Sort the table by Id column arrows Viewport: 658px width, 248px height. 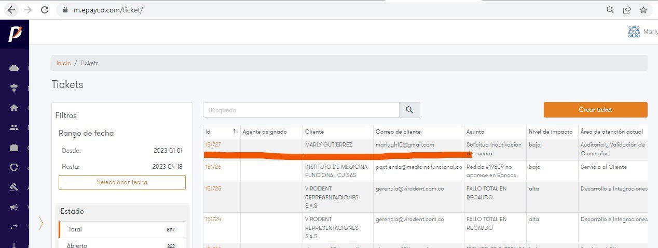[x=236, y=132]
